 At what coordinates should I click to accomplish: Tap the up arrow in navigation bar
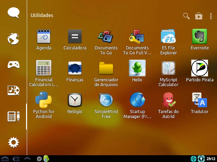(x=27, y=158)
